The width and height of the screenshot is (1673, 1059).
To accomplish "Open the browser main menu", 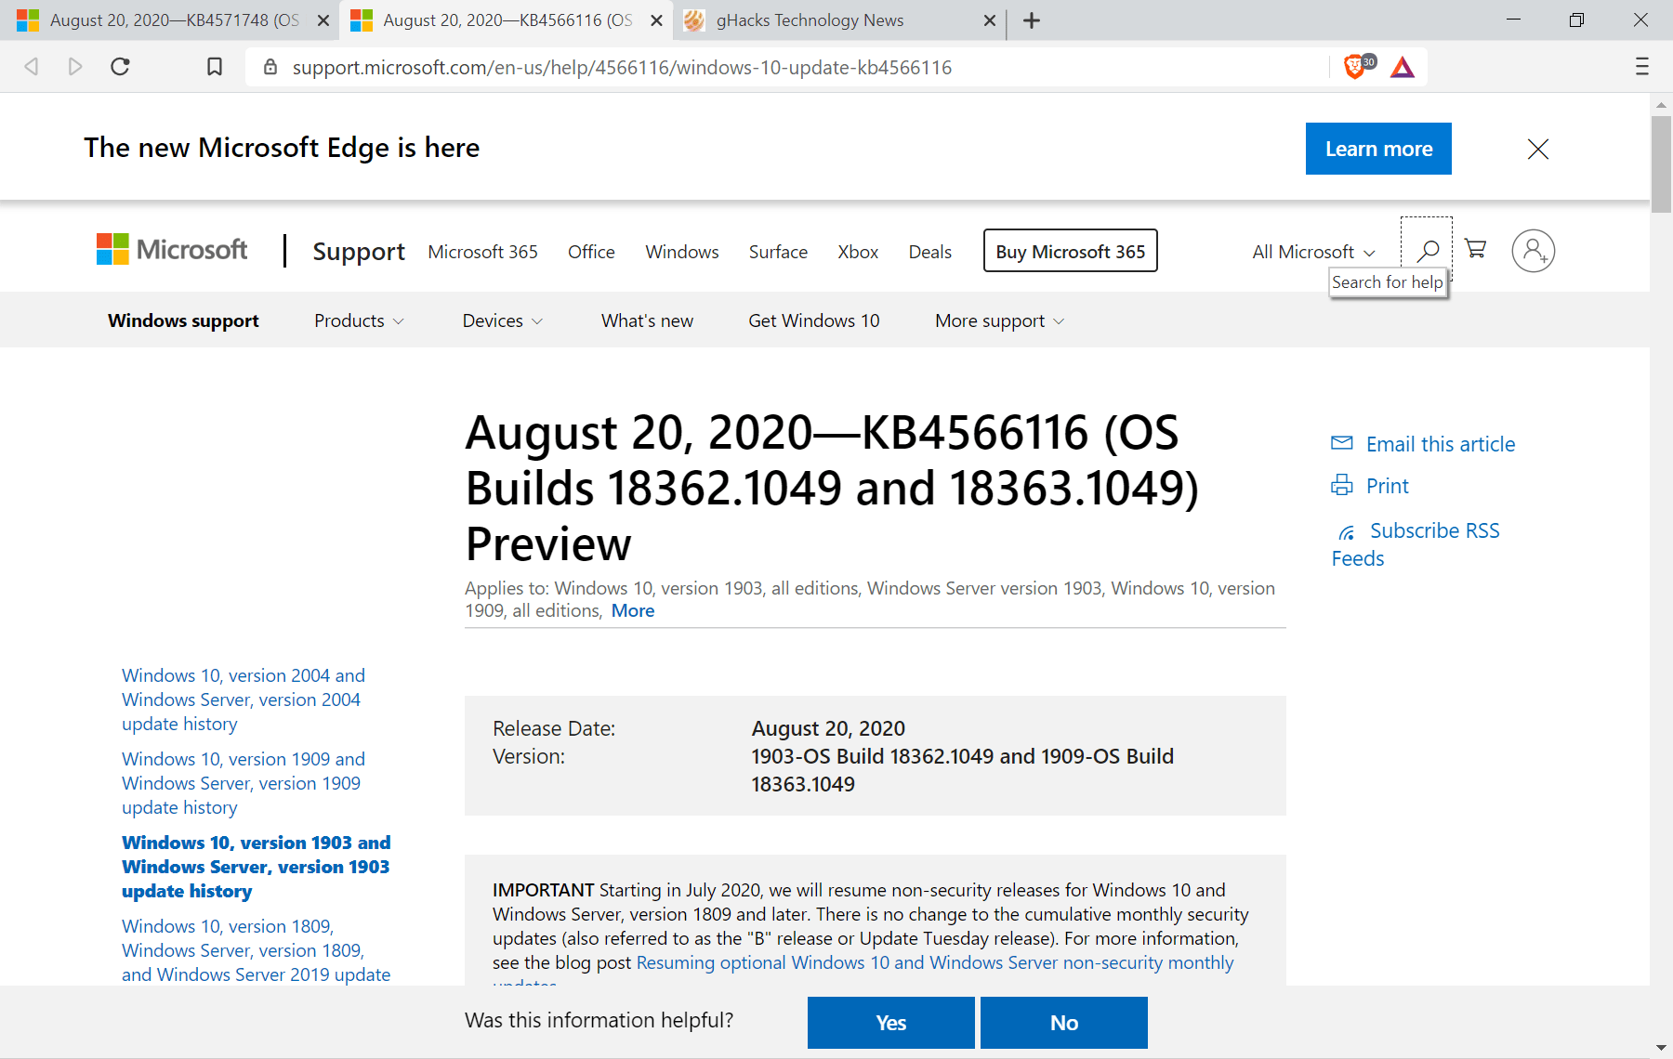I will [x=1642, y=67].
